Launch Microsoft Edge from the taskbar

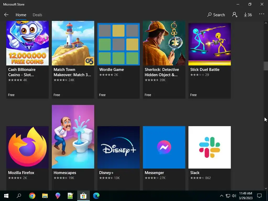pos(96,196)
